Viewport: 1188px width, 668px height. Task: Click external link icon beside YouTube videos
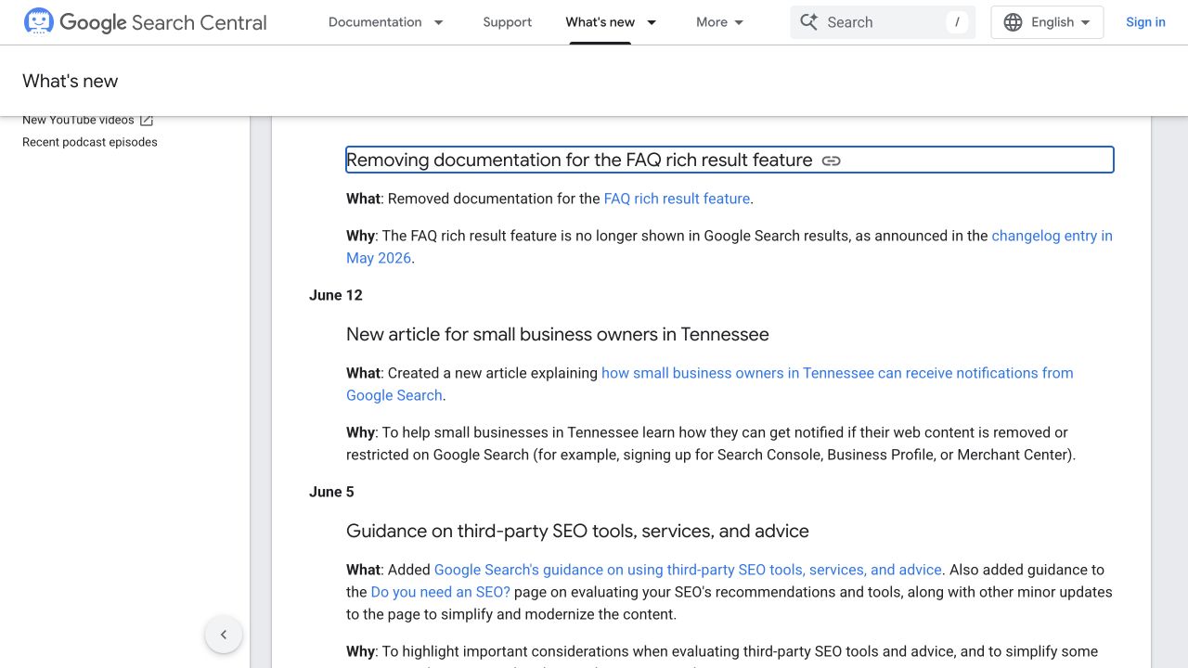coord(146,120)
